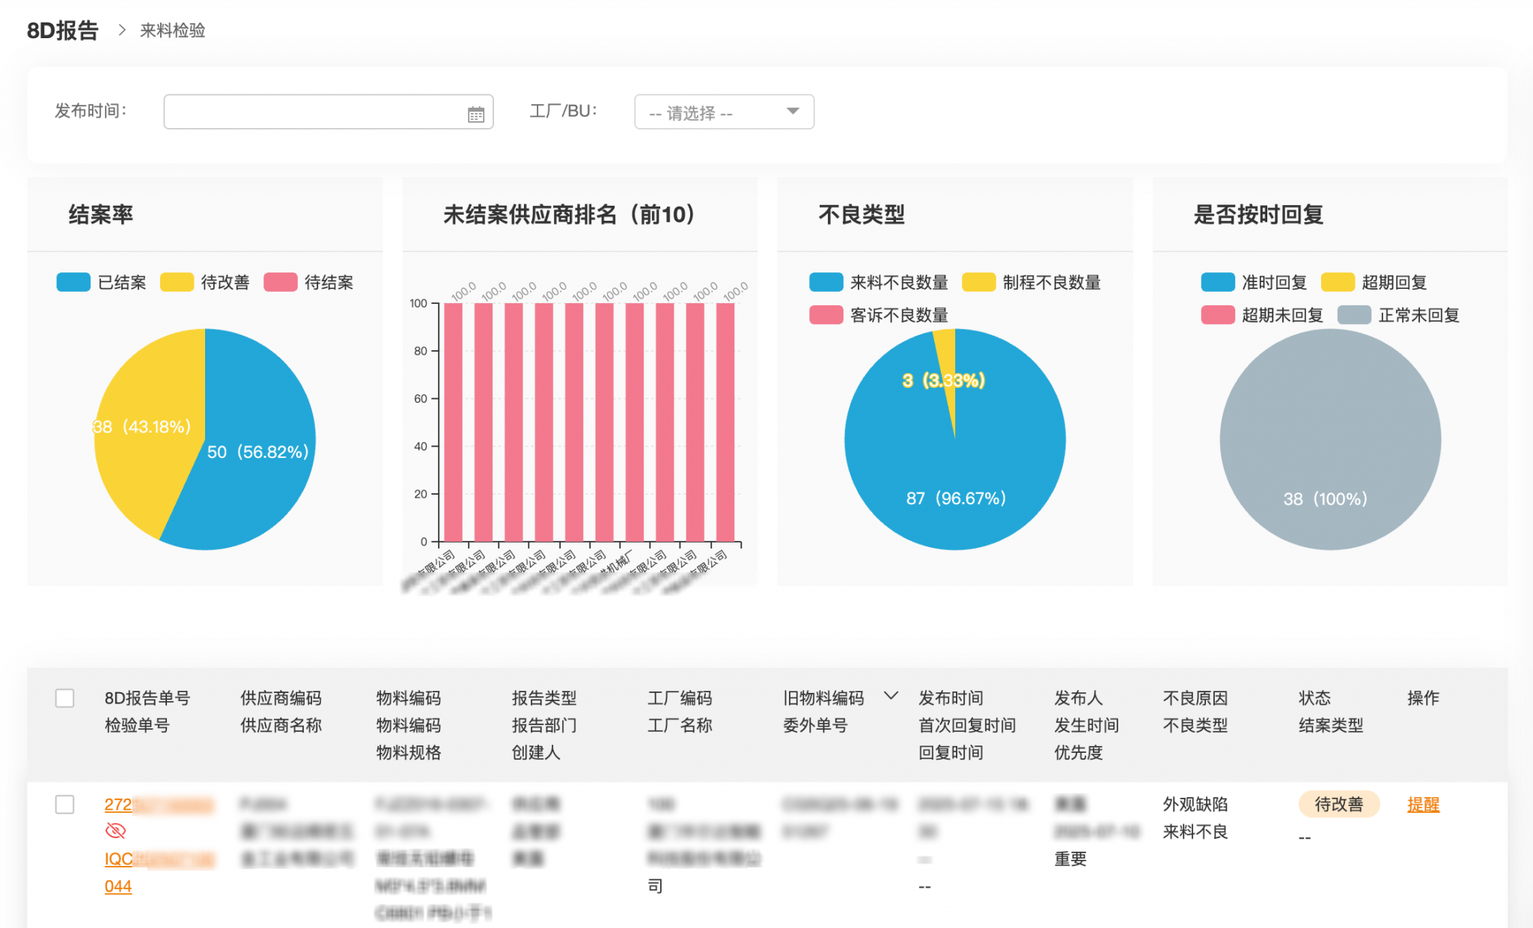
Task: Toggle 待结案 pink legend marker
Action: pos(281,282)
